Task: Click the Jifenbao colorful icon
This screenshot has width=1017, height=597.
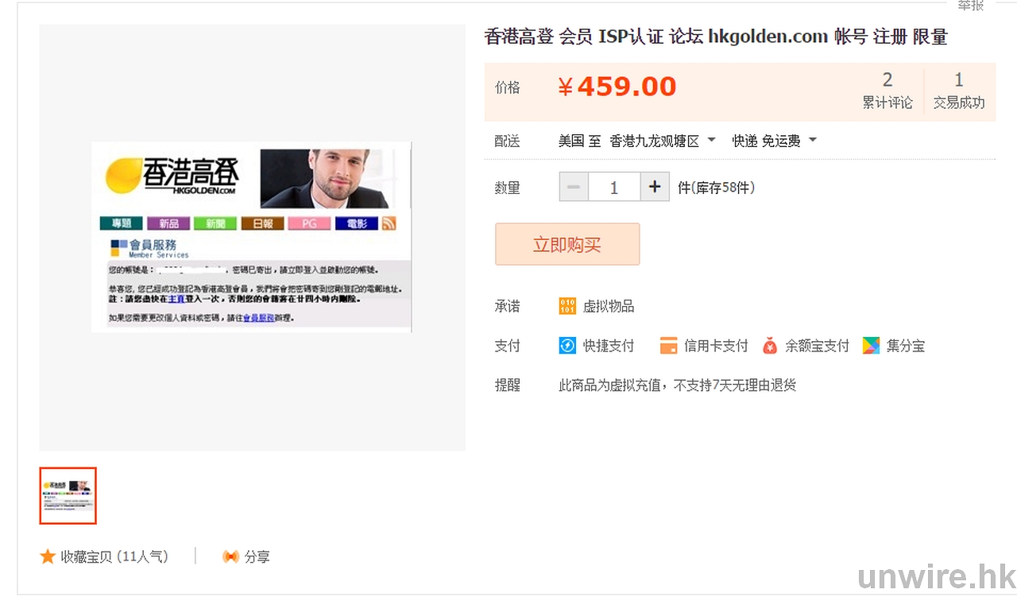Action: [872, 346]
